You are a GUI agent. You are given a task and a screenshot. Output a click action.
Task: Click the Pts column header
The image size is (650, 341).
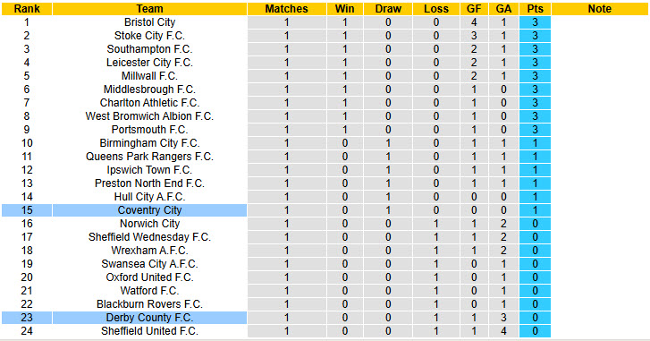point(535,9)
